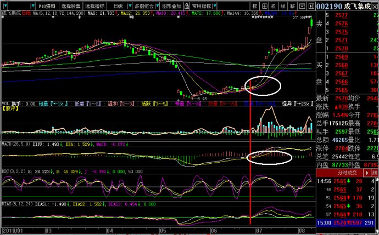Image resolution: width=379 pixels, height=235 pixels.
Task: Click the 标 marker toolbar icon
Action: (x=255, y=5)
